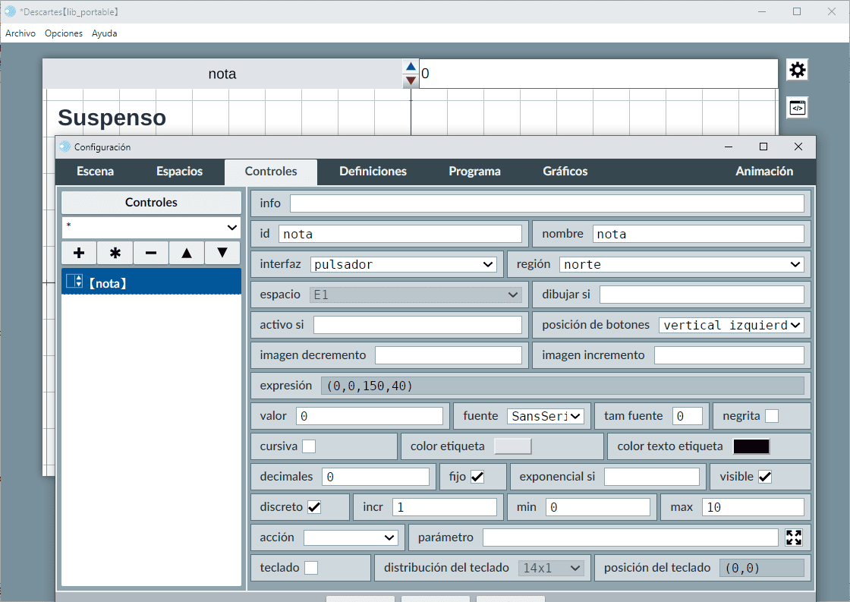Enable the negrita checkbox
The height and width of the screenshot is (602, 850).
point(772,416)
